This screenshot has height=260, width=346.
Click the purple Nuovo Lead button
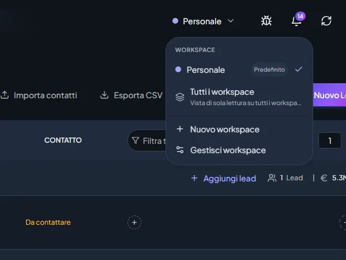click(x=329, y=95)
